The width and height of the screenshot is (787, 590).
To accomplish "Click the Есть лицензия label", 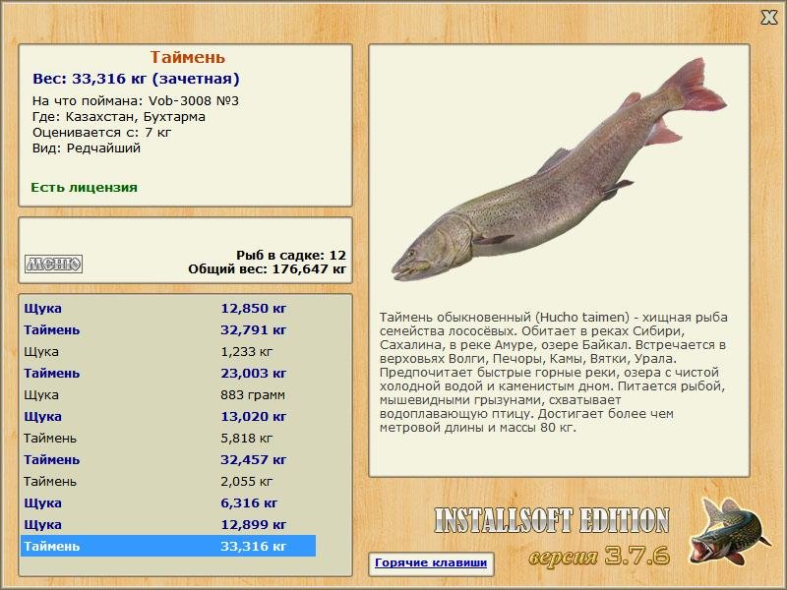I will point(84,187).
